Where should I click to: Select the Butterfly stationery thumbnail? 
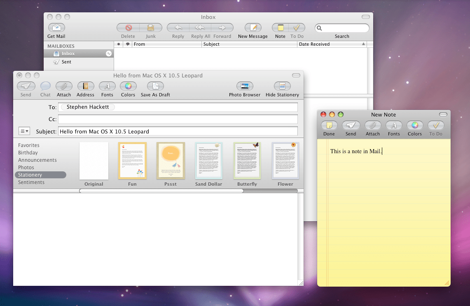tap(247, 161)
